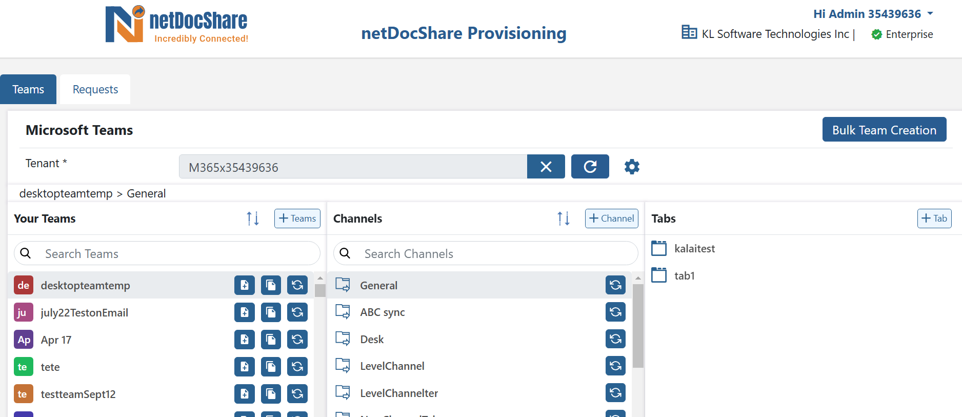
Task: Click copy icon for testteamSept12
Action: tap(271, 394)
